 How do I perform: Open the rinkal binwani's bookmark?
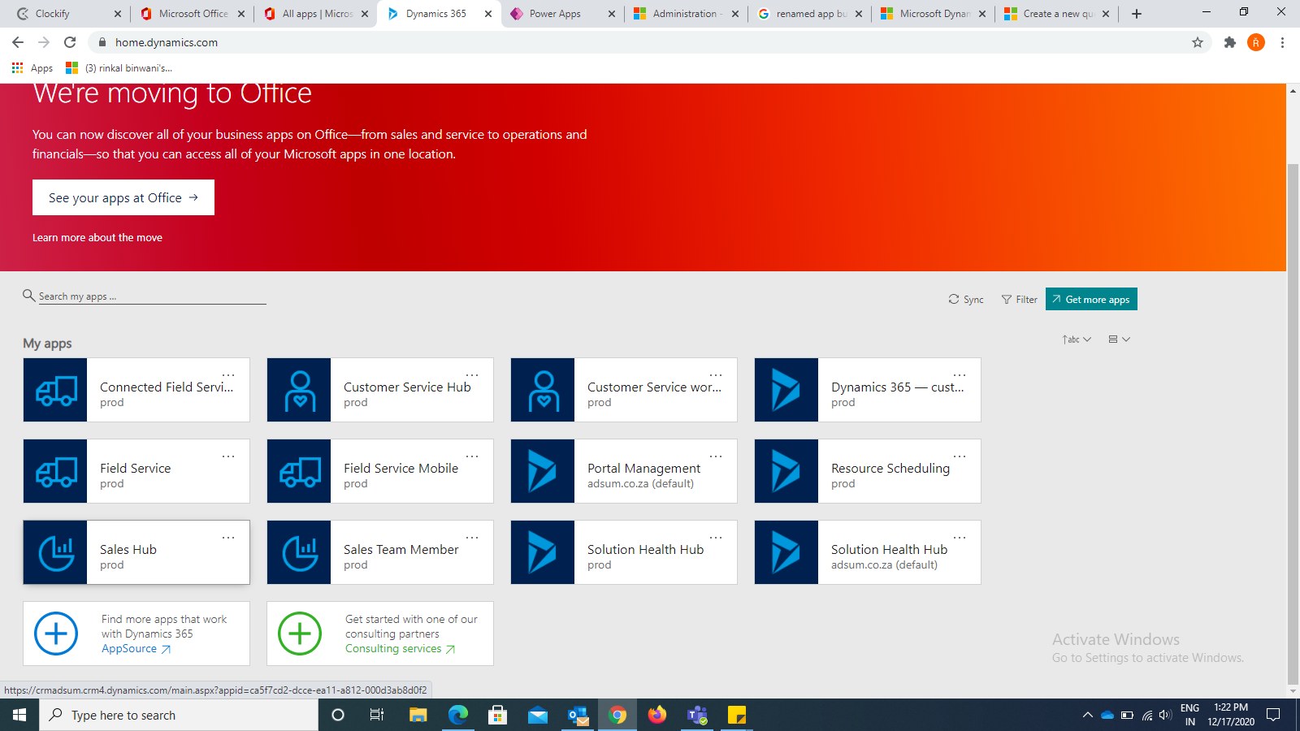click(119, 68)
